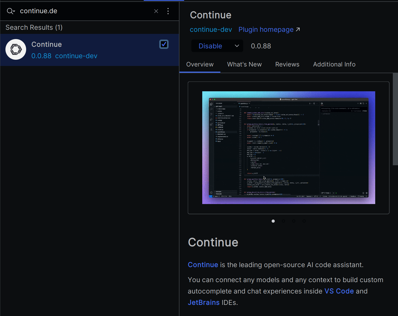Click the Continue plugin logo
Screen dimensions: 398x316
click(x=16, y=49)
